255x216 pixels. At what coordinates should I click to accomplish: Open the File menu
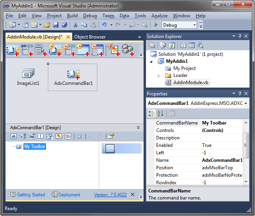[9, 16]
